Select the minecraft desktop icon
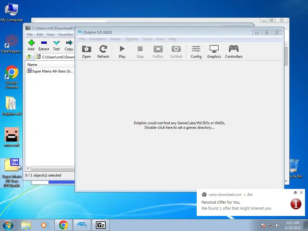 pos(12,137)
